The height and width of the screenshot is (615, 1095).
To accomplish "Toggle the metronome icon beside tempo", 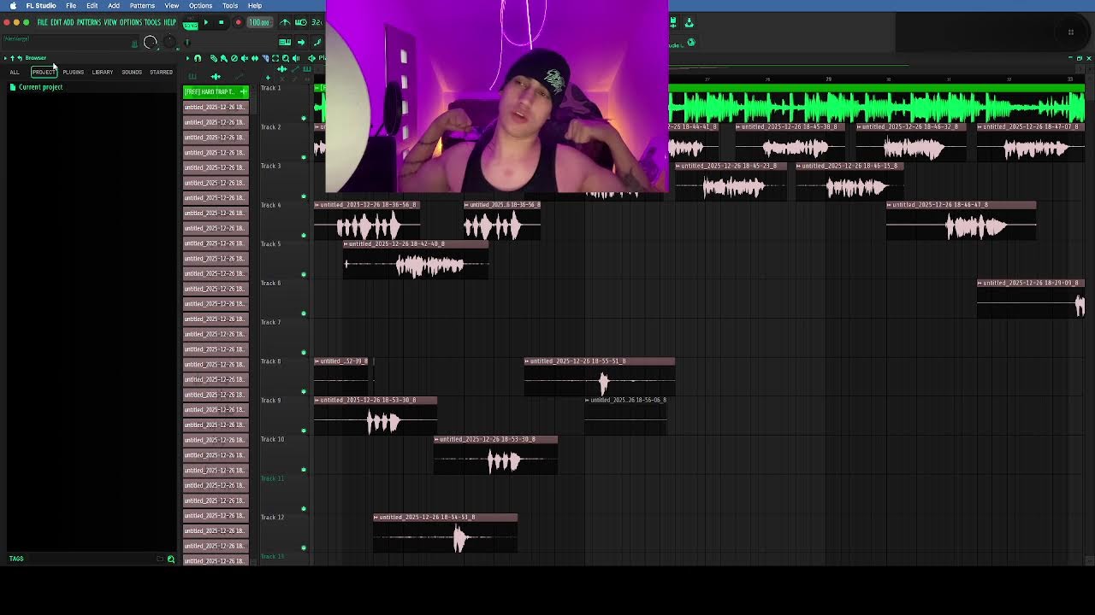I will [x=285, y=22].
